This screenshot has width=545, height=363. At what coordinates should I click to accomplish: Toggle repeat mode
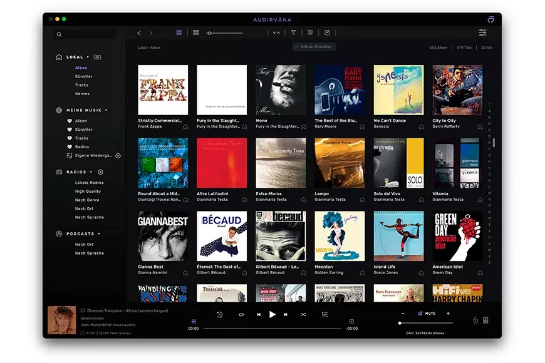tap(241, 314)
